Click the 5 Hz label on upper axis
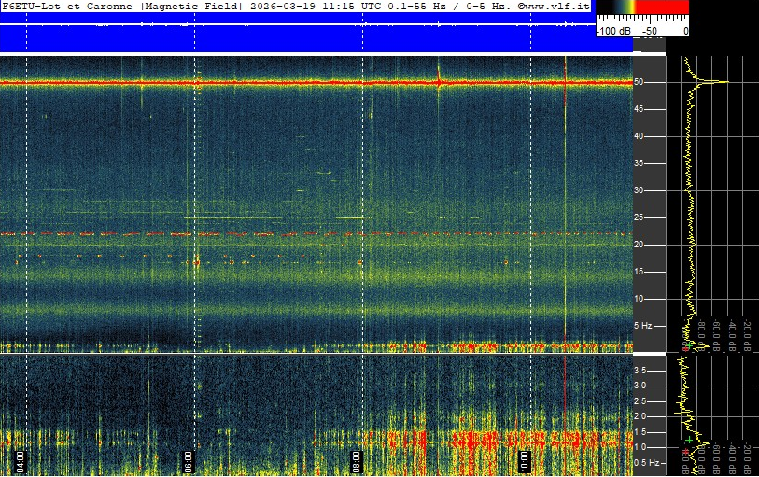This screenshot has width=759, height=477. point(642,326)
